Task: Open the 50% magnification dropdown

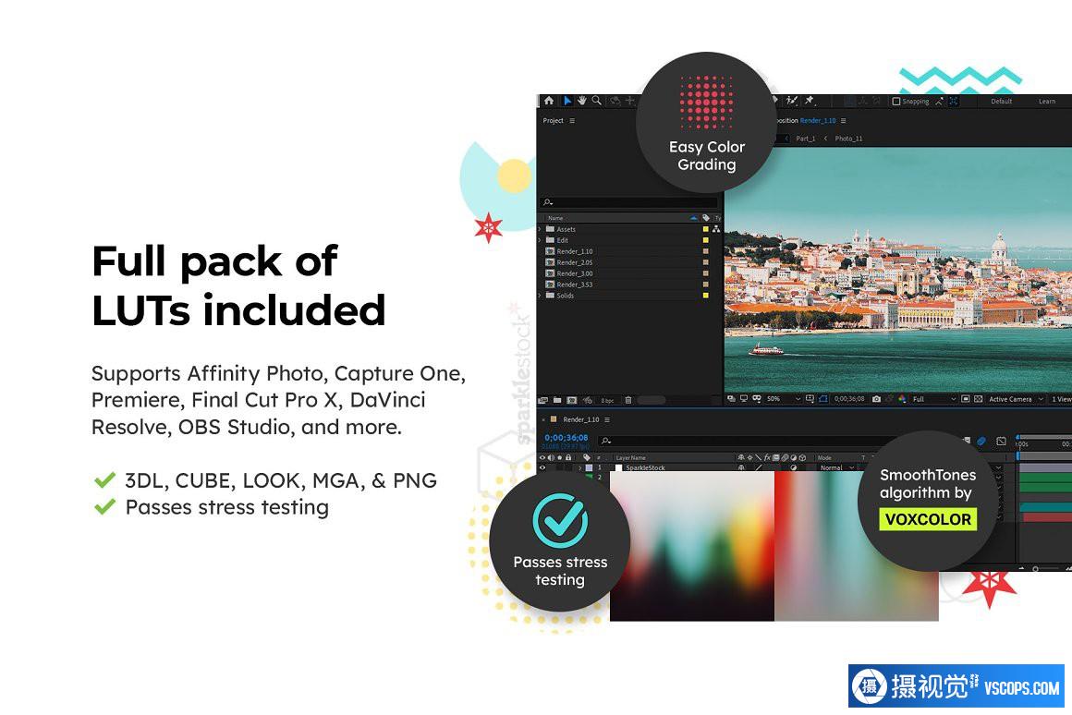Action: click(779, 399)
